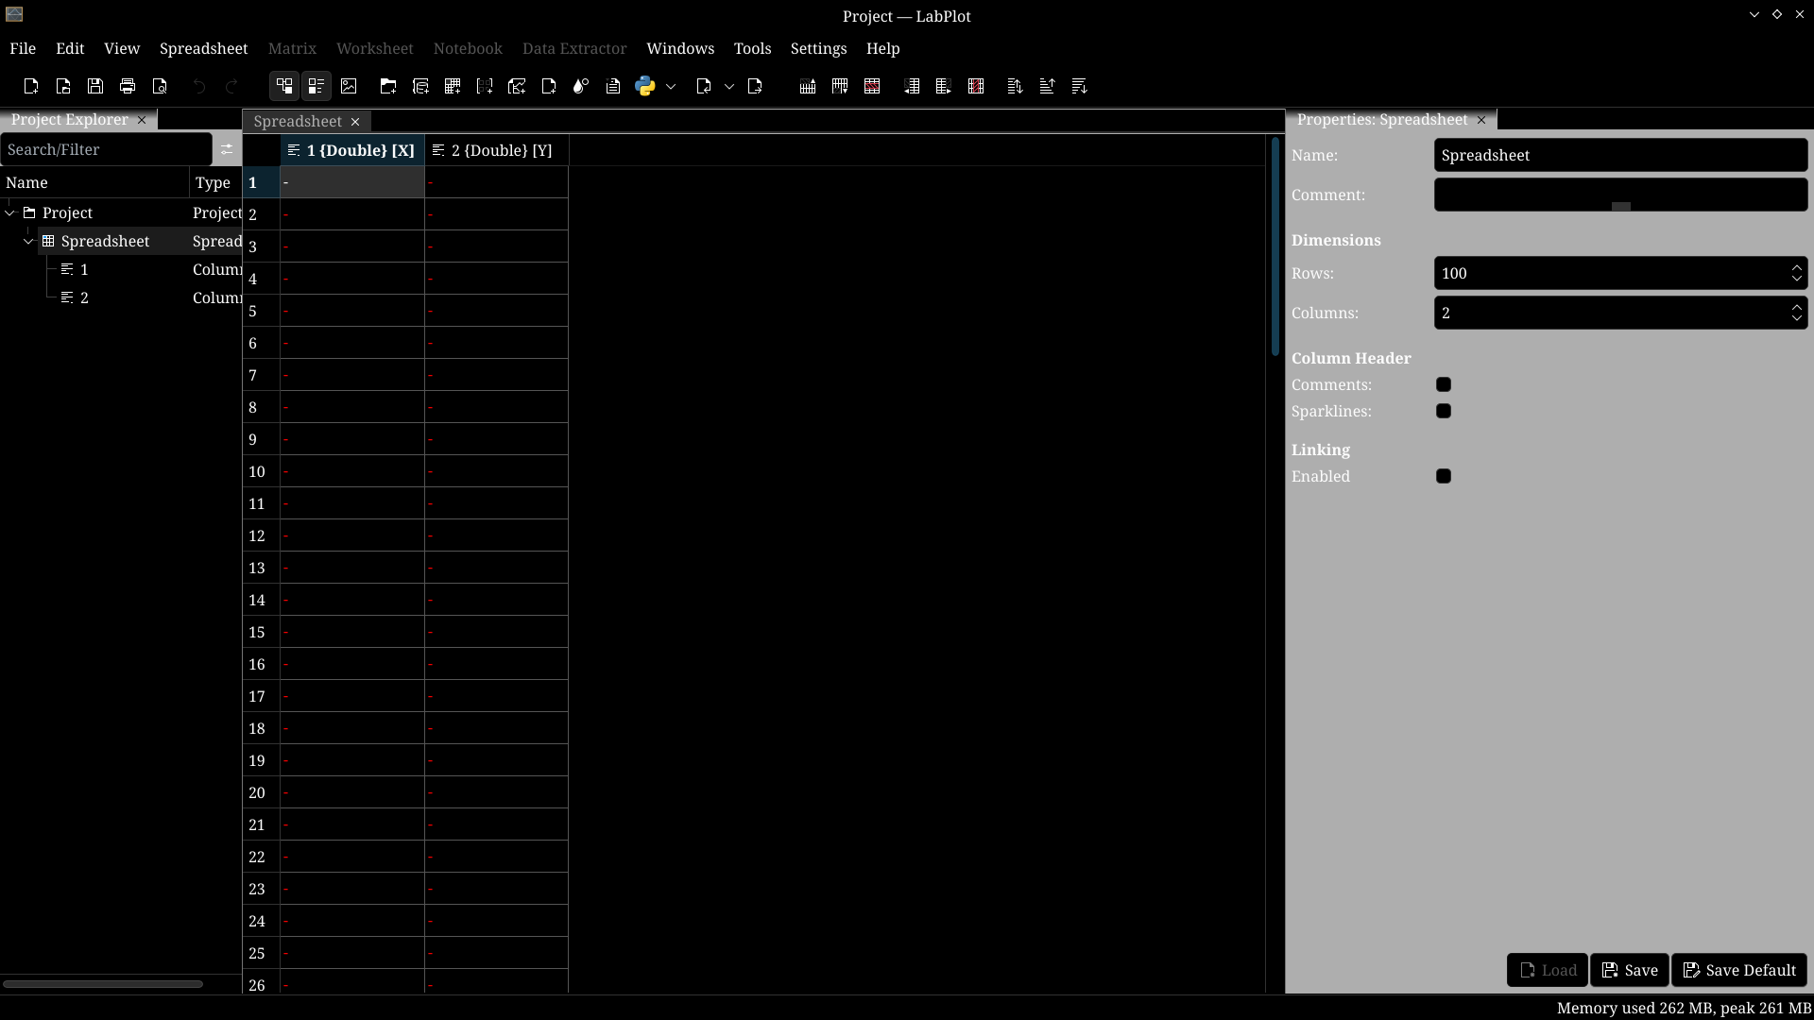Open the dropdown arrow next to Python icon
The image size is (1814, 1020).
[671, 86]
